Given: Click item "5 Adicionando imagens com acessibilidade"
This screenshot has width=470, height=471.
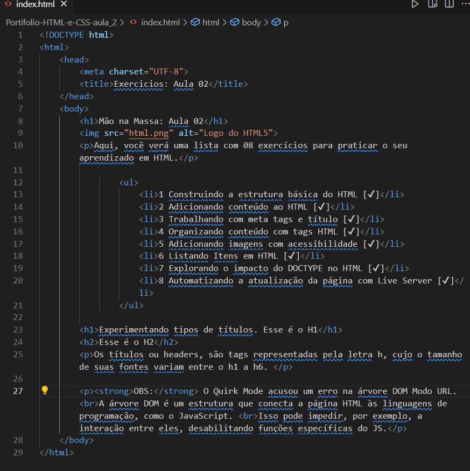Looking at the screenshot, I should 258,244.
